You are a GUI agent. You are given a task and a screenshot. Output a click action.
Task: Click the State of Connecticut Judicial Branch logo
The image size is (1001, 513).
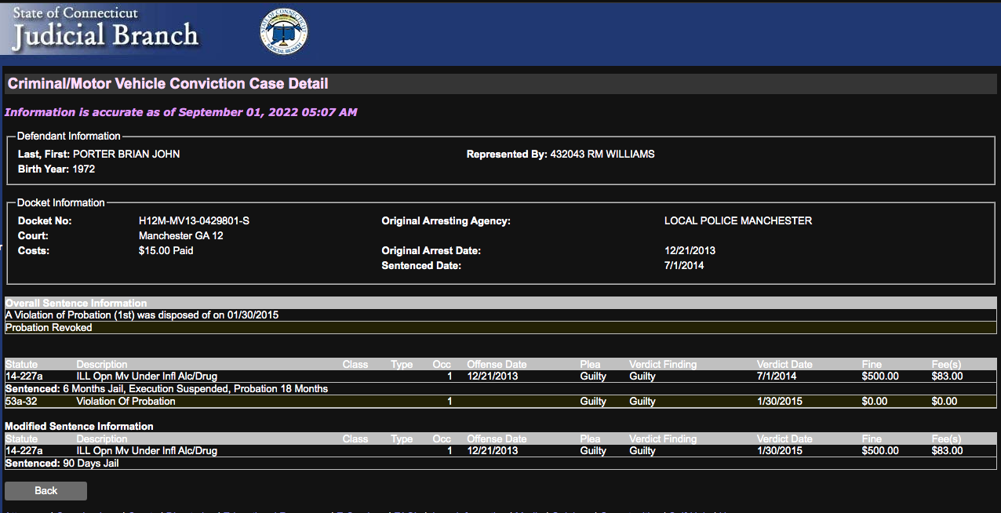(x=104, y=28)
